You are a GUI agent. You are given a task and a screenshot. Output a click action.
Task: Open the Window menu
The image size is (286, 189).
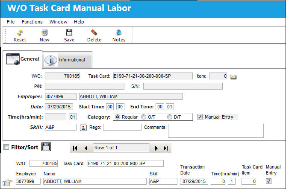pyautogui.click(x=59, y=22)
